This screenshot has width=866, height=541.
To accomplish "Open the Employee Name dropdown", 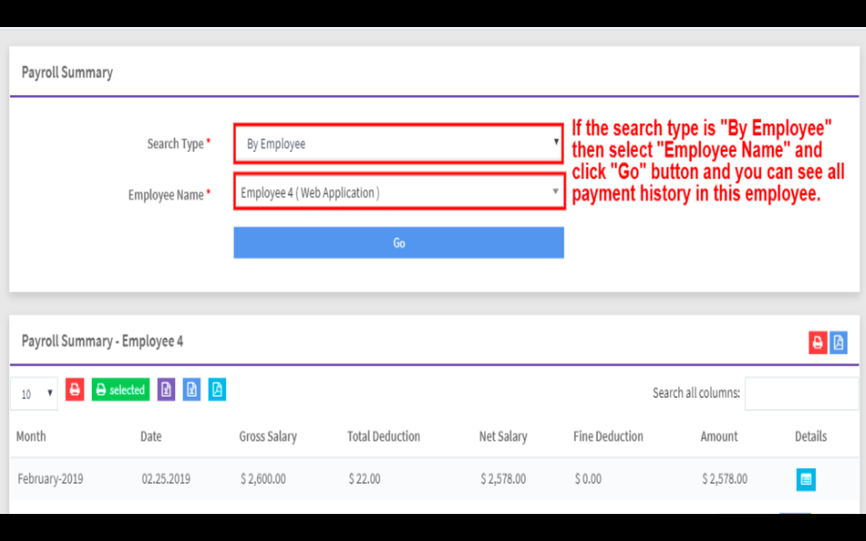I will coord(398,192).
